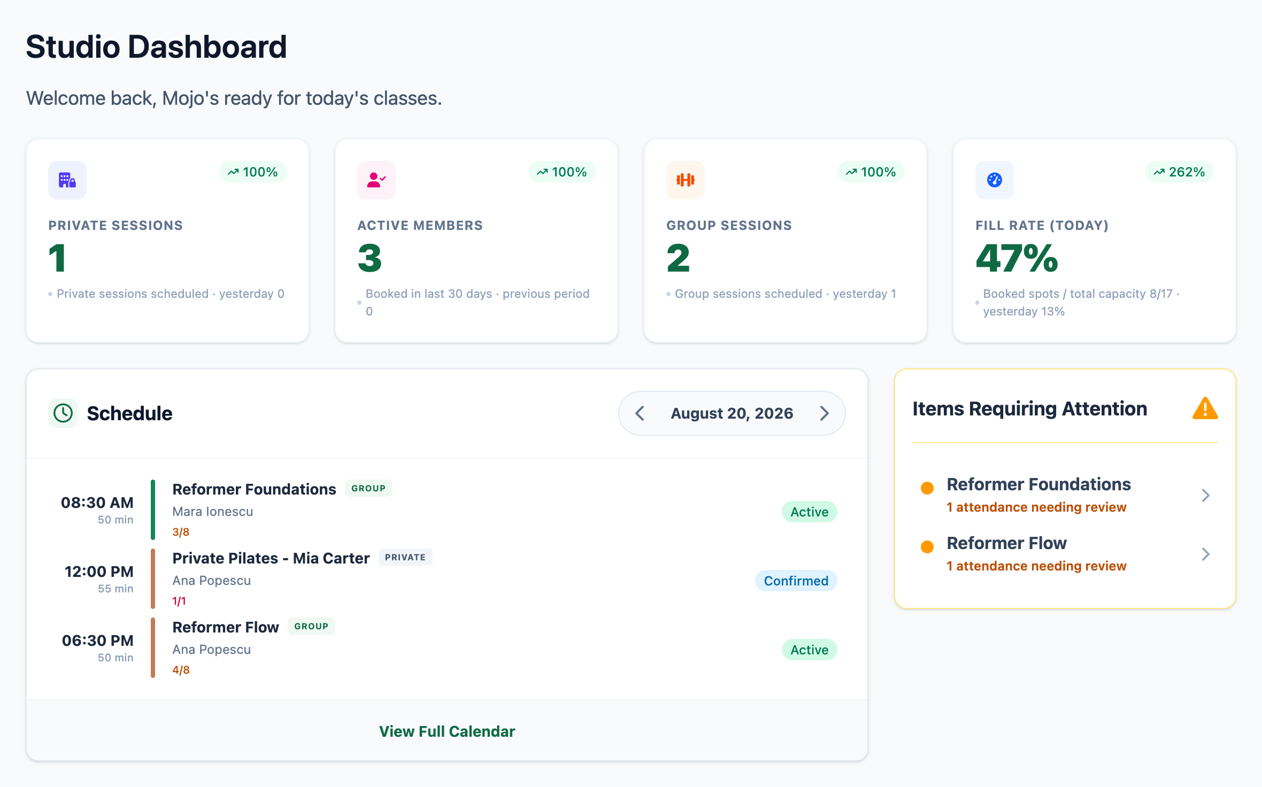Click the 262% trend badge on Fill Rate

coord(1180,172)
